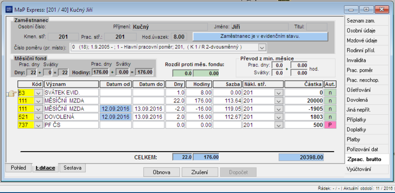395x193 pixels.
Task: Open Osobní údaje side menu item
Action: (366, 31)
